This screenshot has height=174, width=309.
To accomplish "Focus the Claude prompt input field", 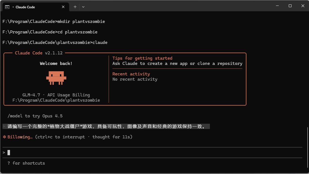I will [152, 152].
